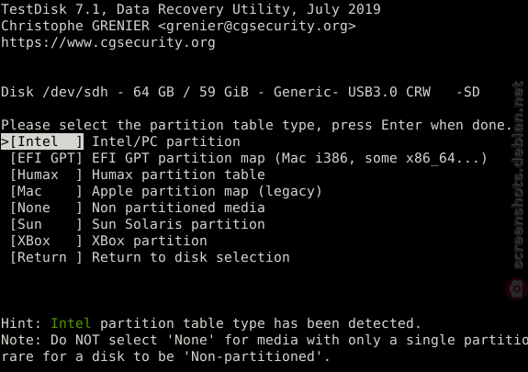Click the green Intel hint word

[x=71, y=323]
